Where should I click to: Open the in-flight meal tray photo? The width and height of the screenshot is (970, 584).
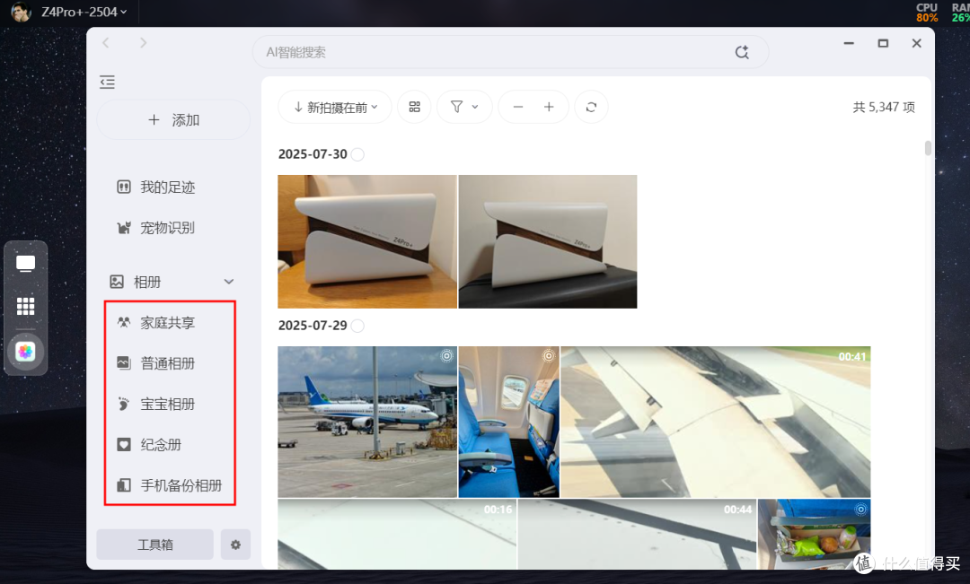pos(814,535)
